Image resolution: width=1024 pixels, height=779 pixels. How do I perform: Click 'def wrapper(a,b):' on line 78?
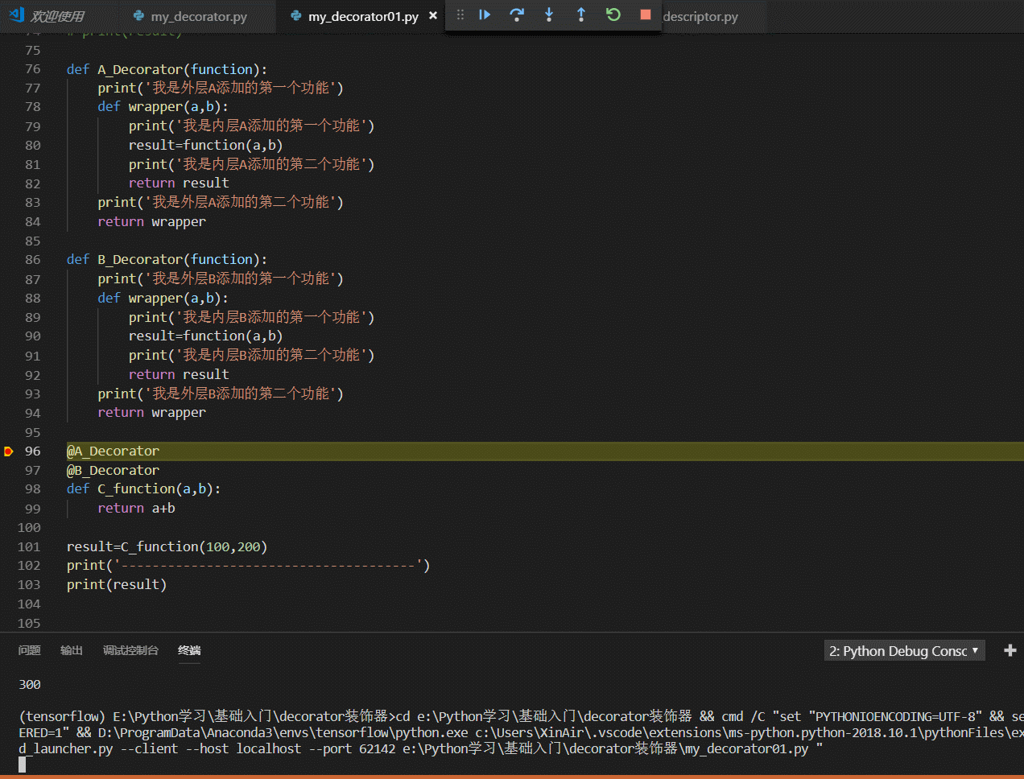click(x=163, y=107)
